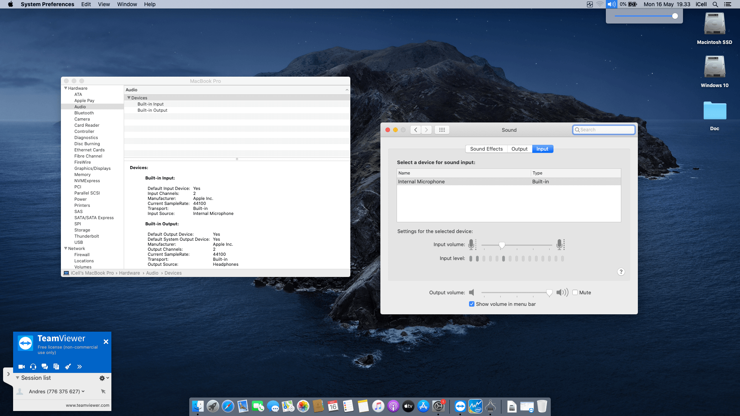Collapse the Hardware tree section
Image resolution: width=740 pixels, height=416 pixels.
click(x=66, y=88)
